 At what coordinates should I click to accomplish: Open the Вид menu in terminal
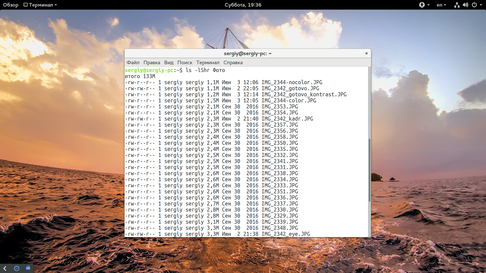pyautogui.click(x=169, y=62)
